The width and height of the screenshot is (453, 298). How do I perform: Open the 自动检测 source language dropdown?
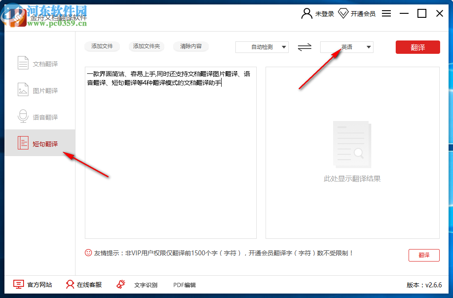tap(262, 47)
